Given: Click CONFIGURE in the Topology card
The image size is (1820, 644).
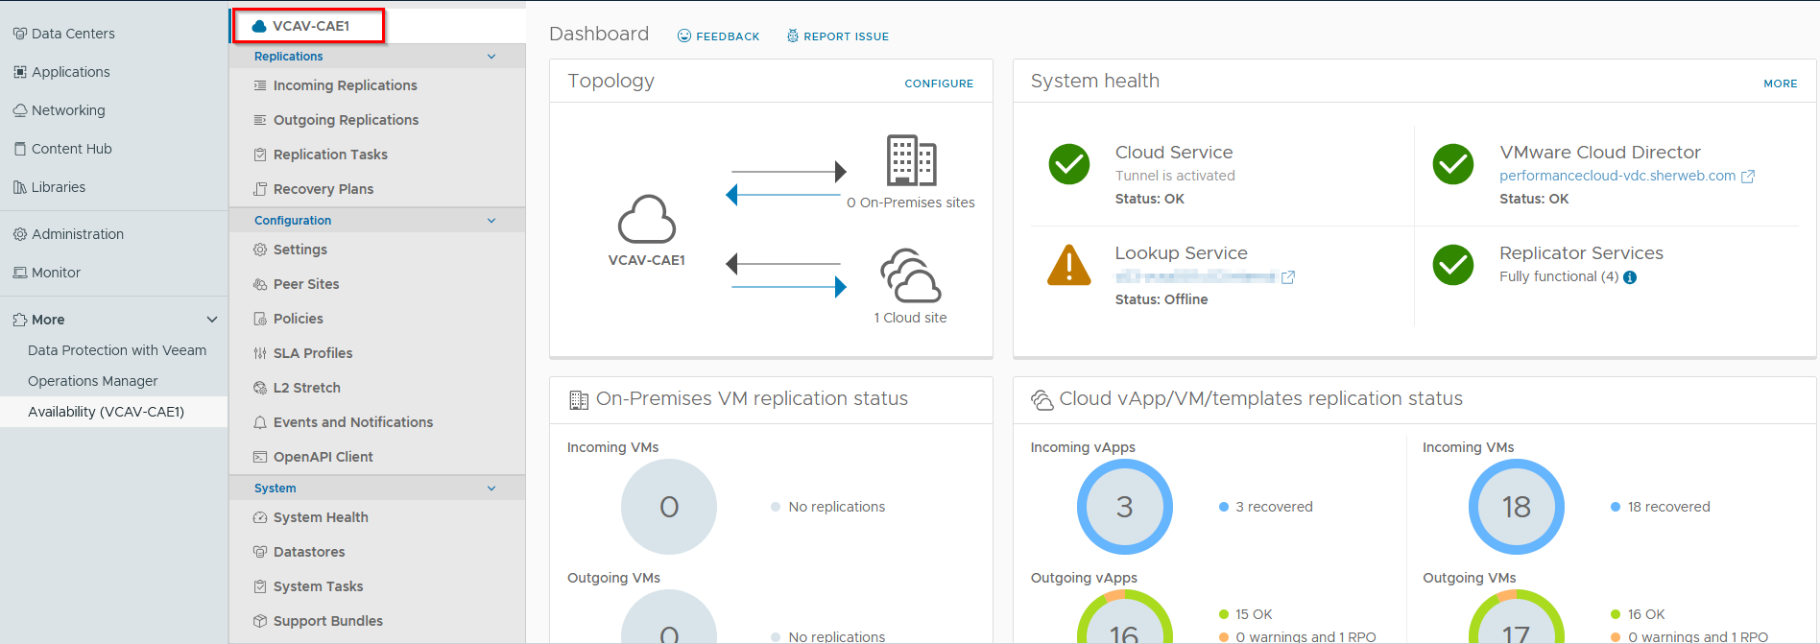Looking at the screenshot, I should pyautogui.click(x=939, y=83).
